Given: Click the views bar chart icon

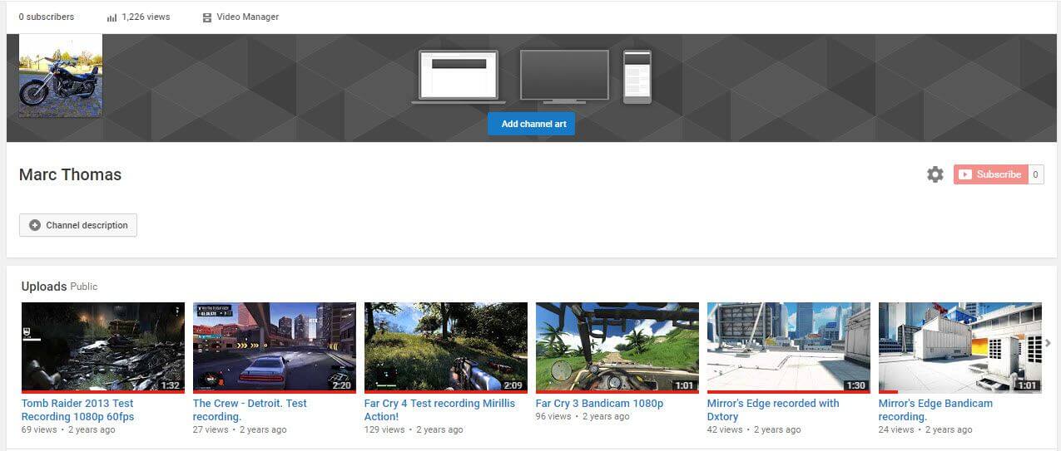Looking at the screenshot, I should coord(112,17).
